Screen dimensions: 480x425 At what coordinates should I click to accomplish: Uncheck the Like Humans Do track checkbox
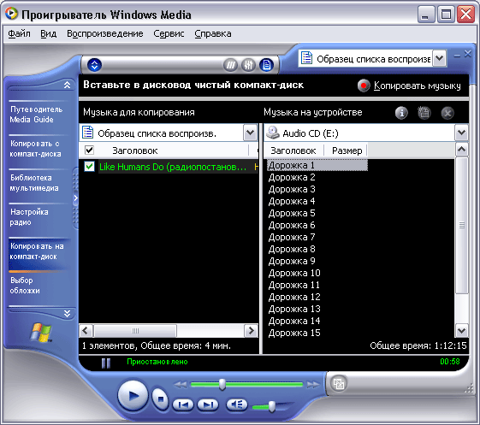[89, 167]
